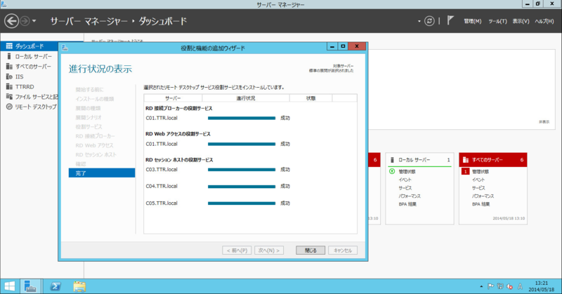Click the IIS icon in sidebar
This screenshot has height=294, width=562.
coord(9,76)
